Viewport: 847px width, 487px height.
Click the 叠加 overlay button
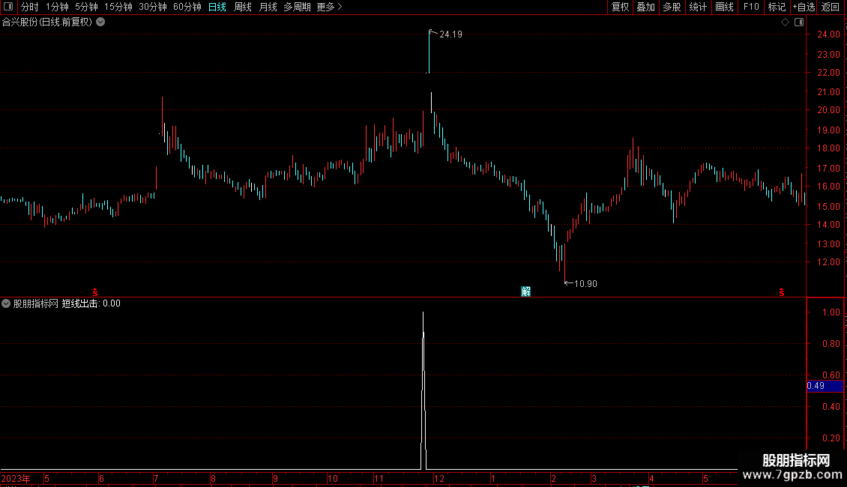pyautogui.click(x=645, y=7)
